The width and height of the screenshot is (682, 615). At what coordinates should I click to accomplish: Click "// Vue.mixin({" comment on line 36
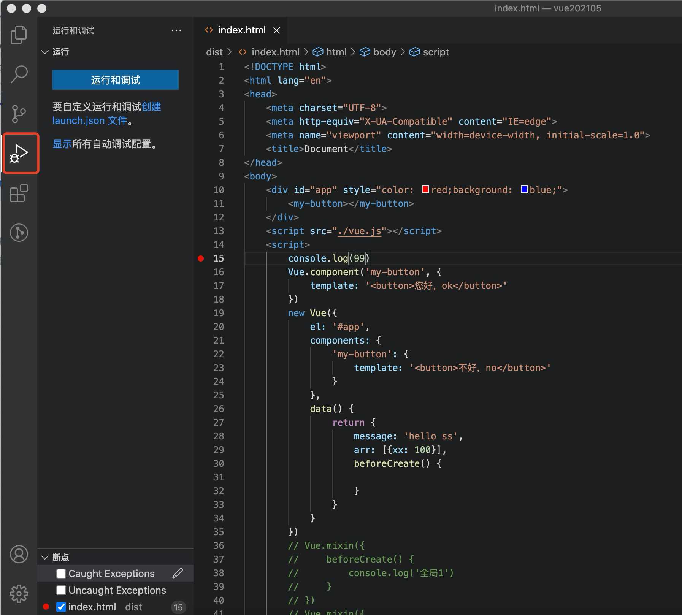tap(326, 546)
